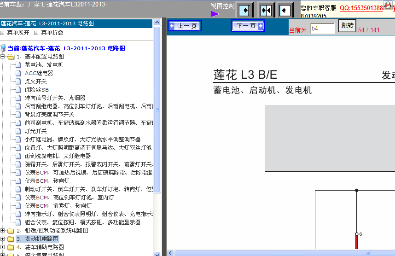Screen dimensions: 395x256
Task: Click the page icon beside 保险丝SB
Action: pos(18,90)
